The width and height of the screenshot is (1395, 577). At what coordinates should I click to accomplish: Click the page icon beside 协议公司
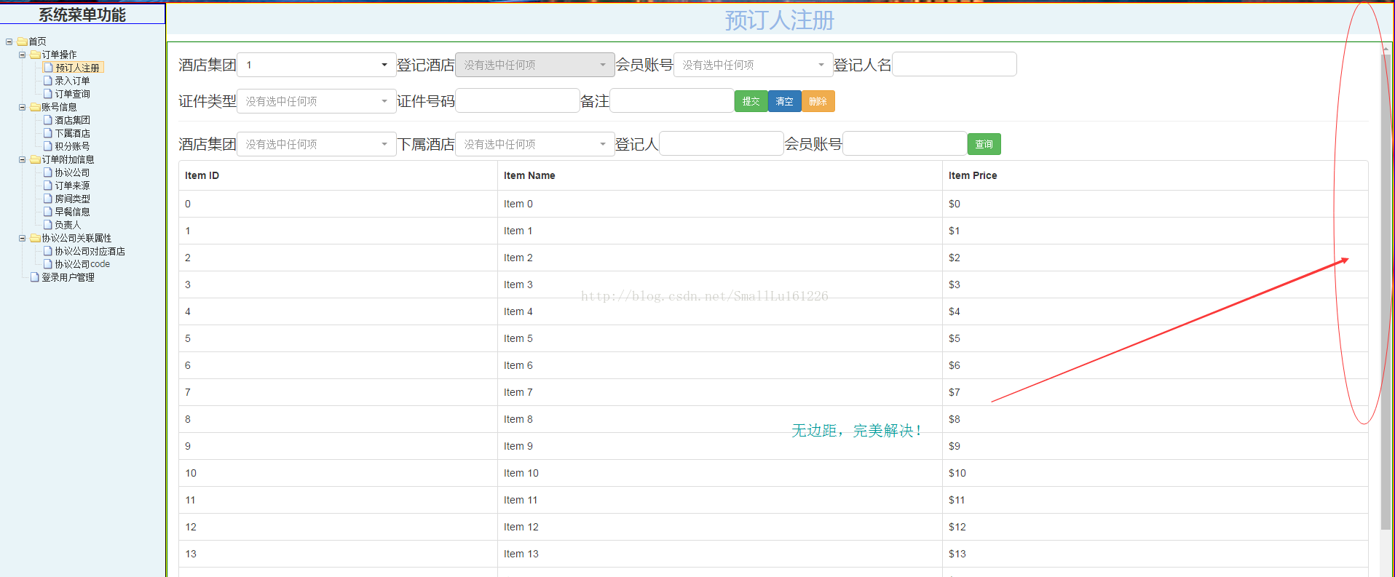[x=48, y=172]
